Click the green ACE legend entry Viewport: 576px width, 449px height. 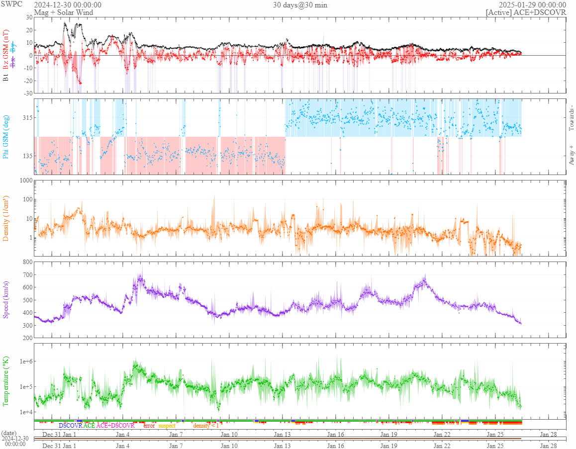pos(89,426)
